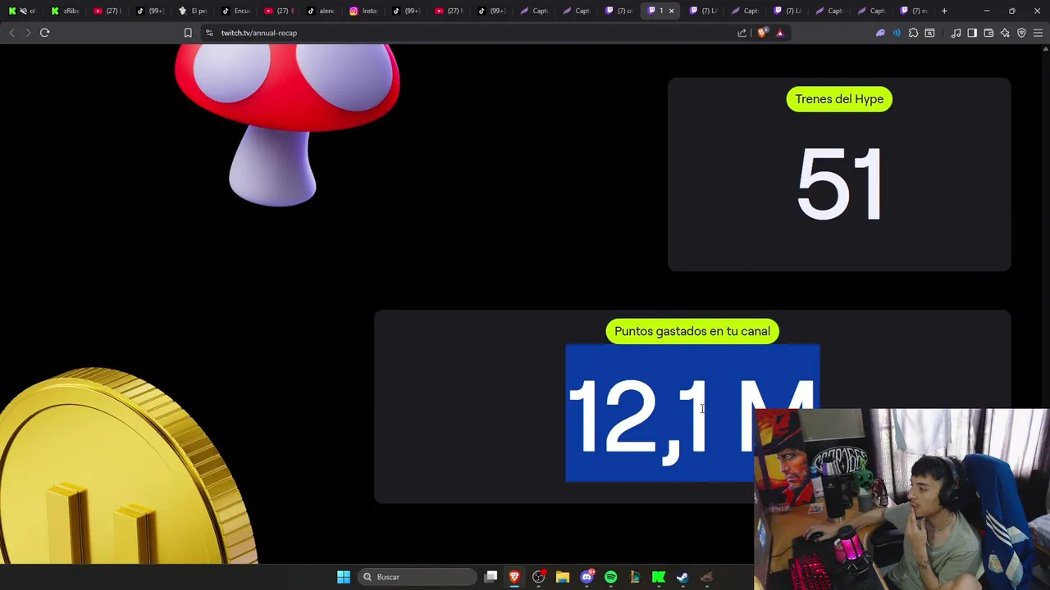The height and width of the screenshot is (590, 1050).
Task: Open File Explorer from the taskbar
Action: [x=563, y=577]
